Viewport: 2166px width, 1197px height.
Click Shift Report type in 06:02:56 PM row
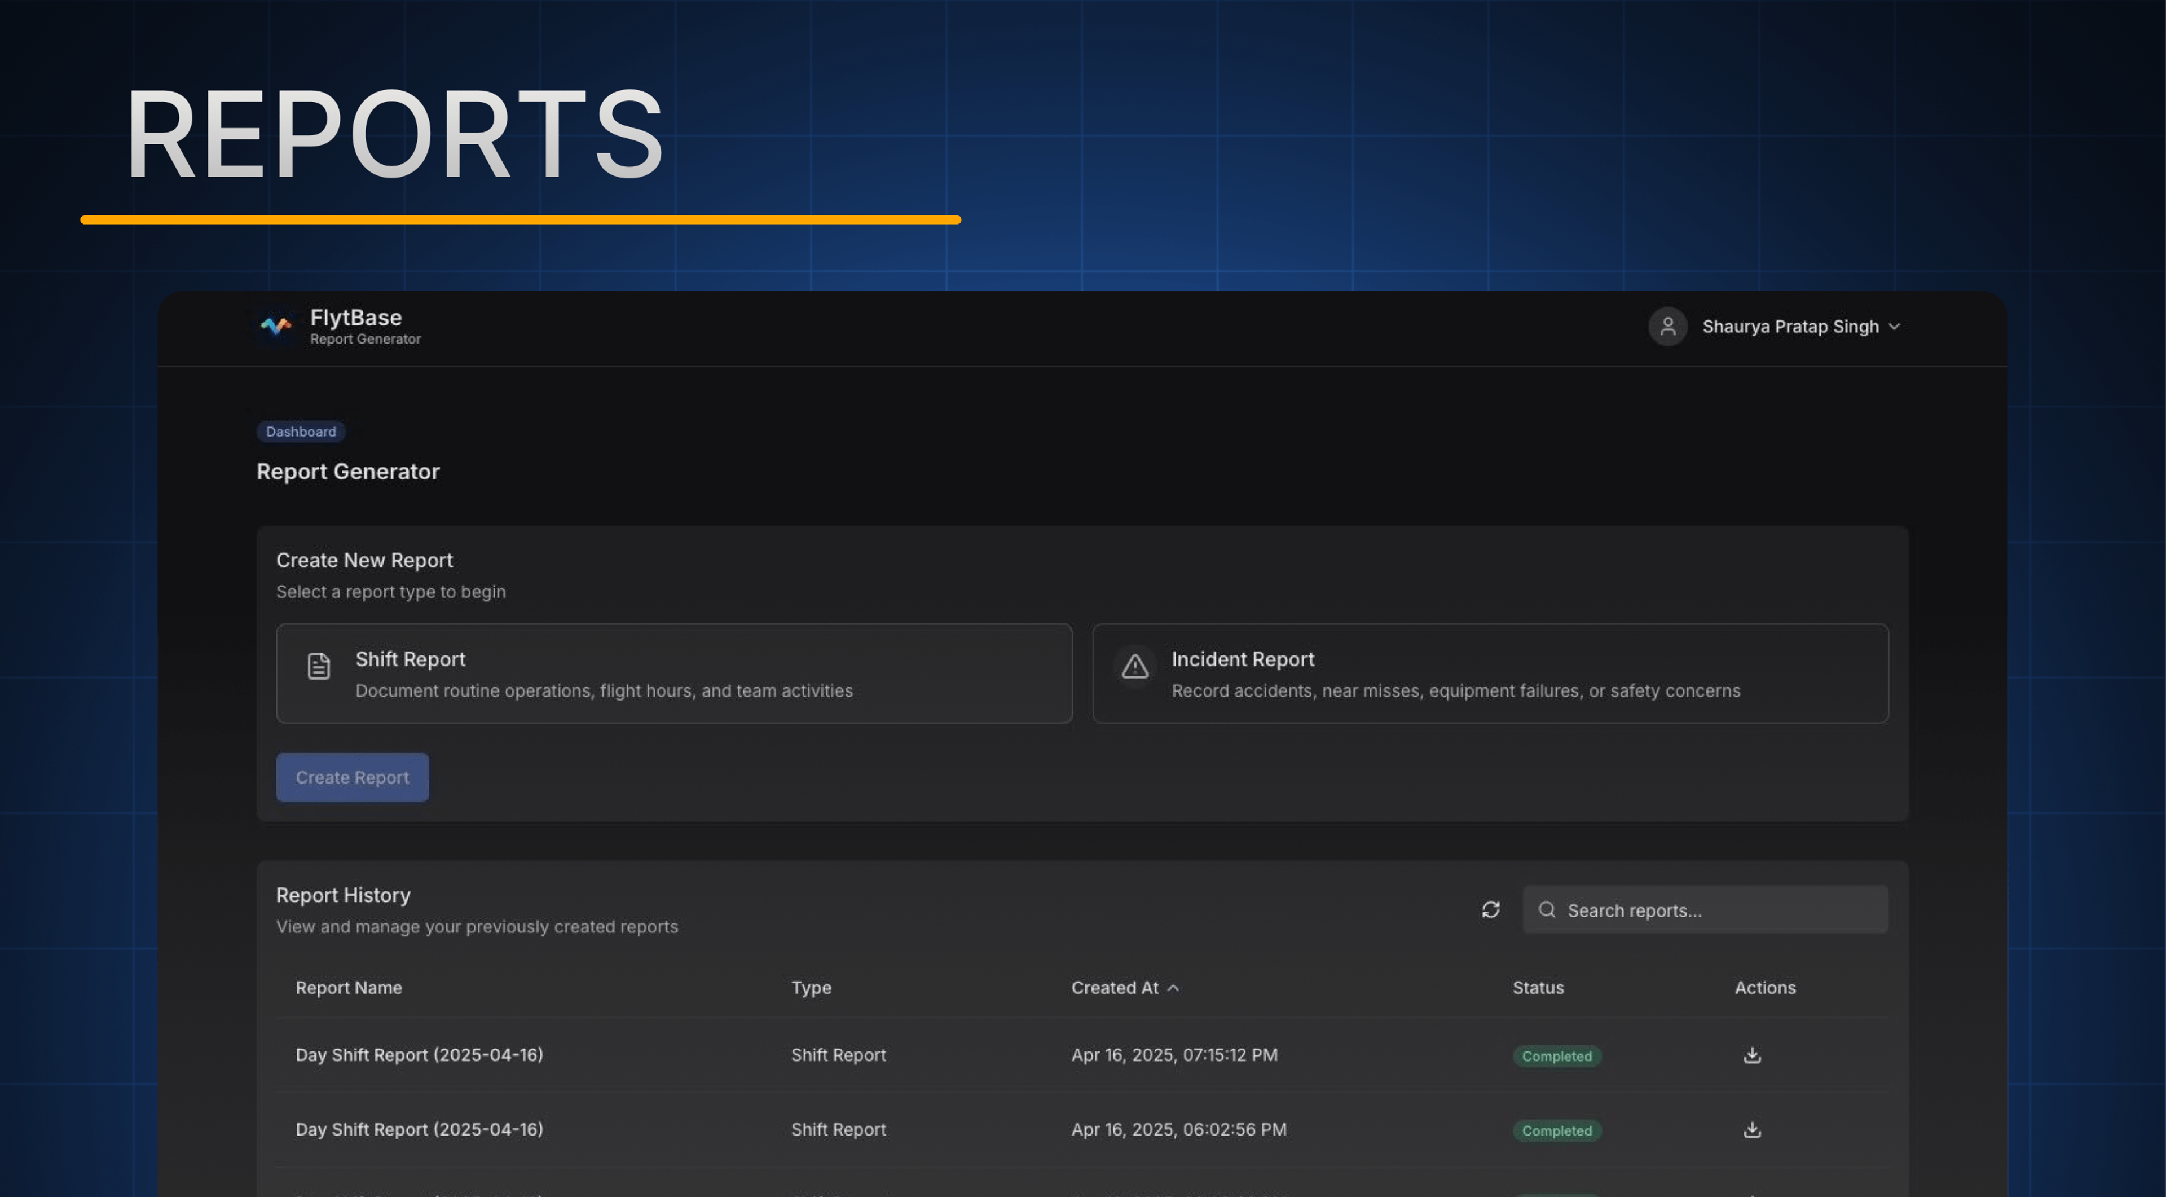[x=838, y=1130]
